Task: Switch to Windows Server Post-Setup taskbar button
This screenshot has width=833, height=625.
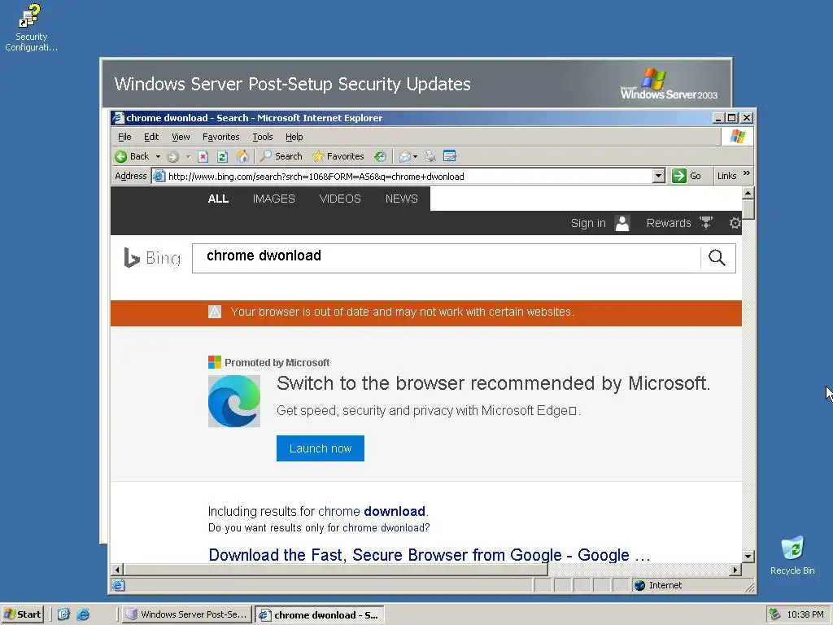Action: [x=186, y=614]
